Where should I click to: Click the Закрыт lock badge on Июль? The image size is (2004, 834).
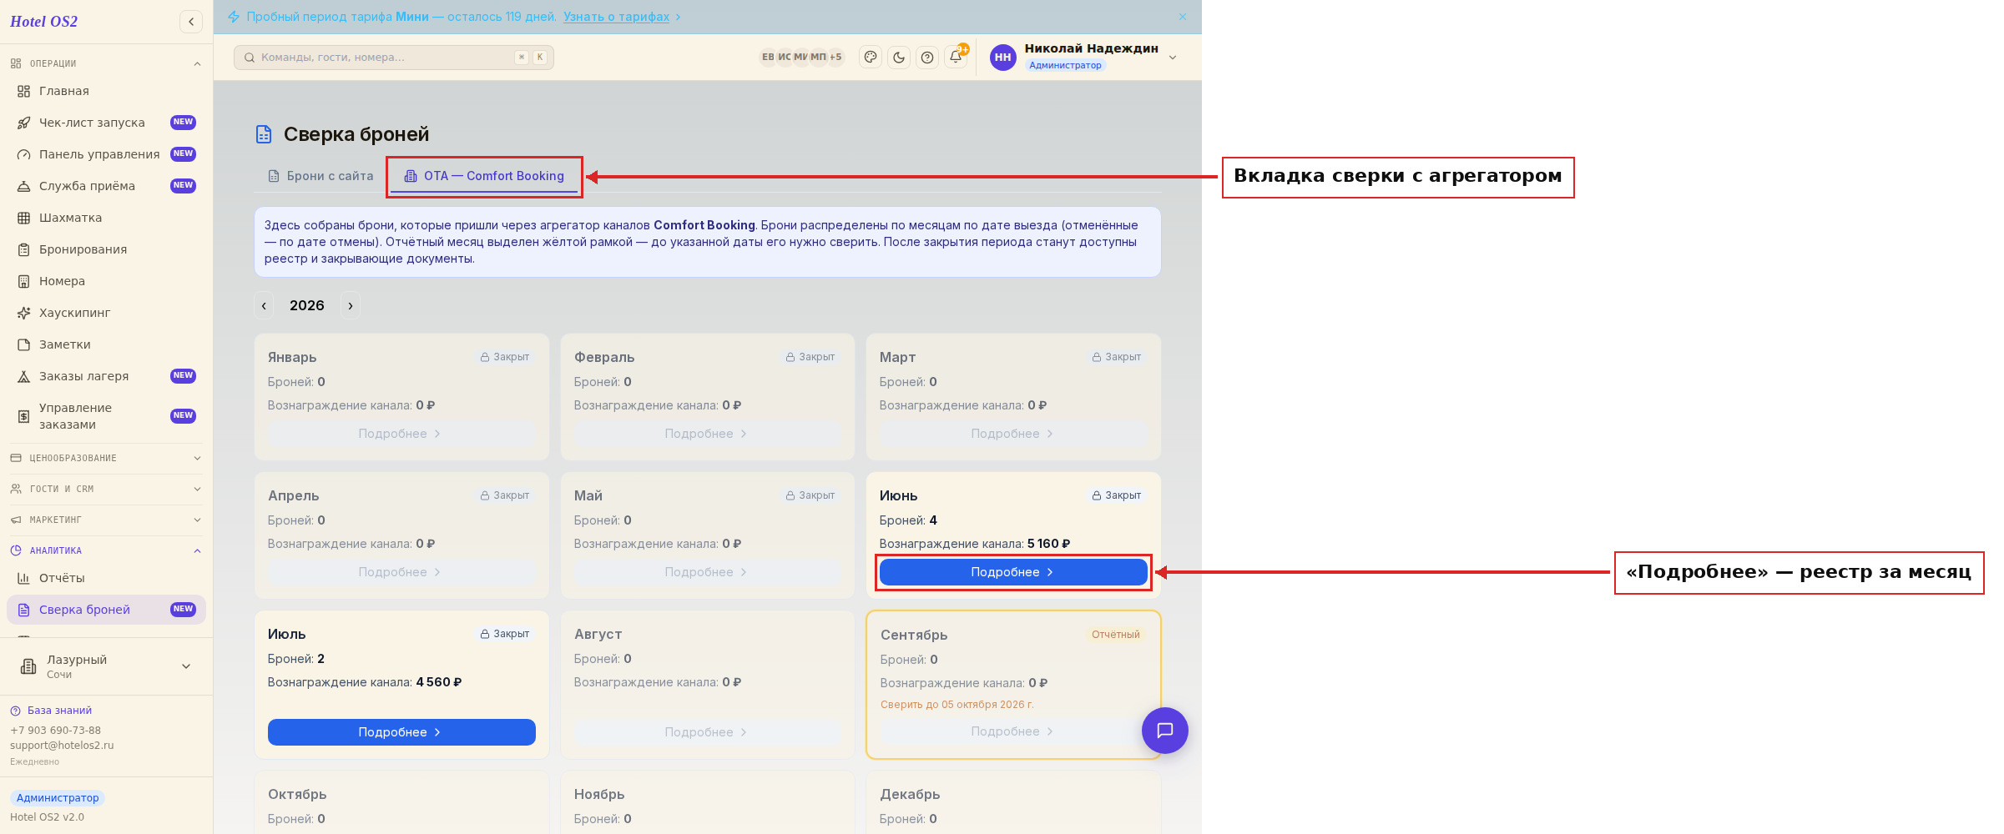[x=505, y=634]
